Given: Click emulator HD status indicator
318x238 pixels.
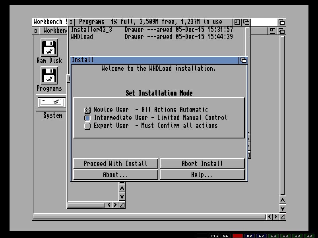Looking at the screenshot, I should (250, 236).
